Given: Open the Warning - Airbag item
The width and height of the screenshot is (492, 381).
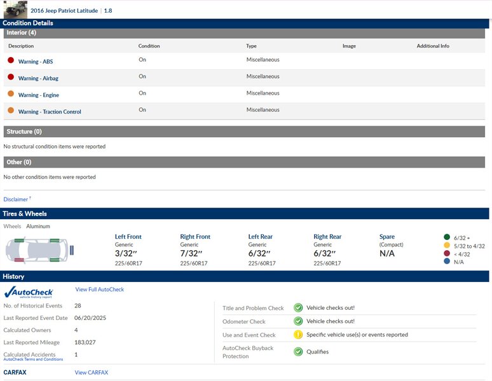Looking at the screenshot, I should pyautogui.click(x=38, y=78).
